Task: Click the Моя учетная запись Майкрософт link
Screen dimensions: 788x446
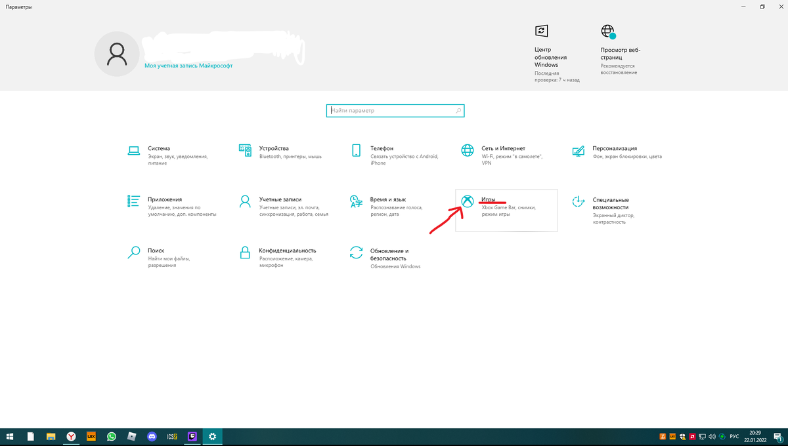Action: 188,66
